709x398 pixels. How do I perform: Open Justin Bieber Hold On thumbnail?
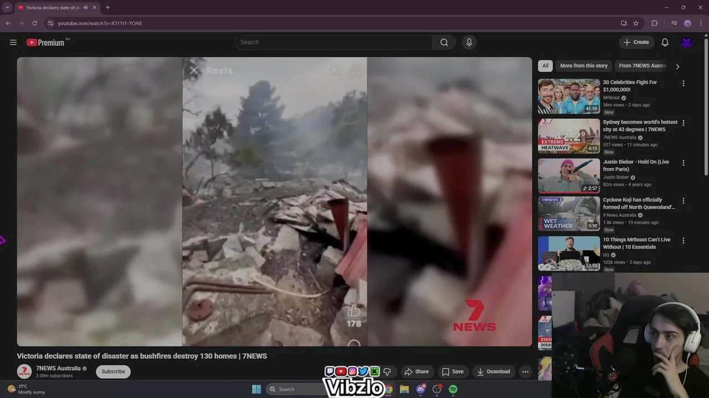[x=569, y=176]
